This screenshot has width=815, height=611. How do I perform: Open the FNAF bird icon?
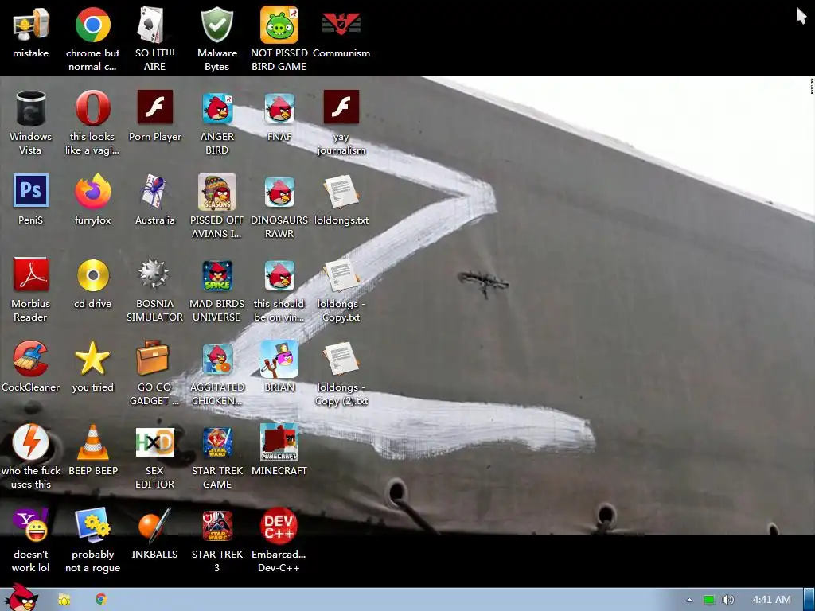click(x=279, y=108)
